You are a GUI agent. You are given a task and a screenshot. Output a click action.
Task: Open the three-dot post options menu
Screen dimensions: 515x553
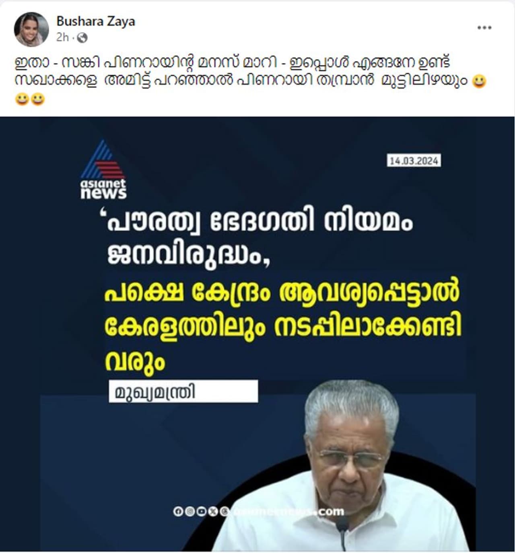tap(484, 28)
